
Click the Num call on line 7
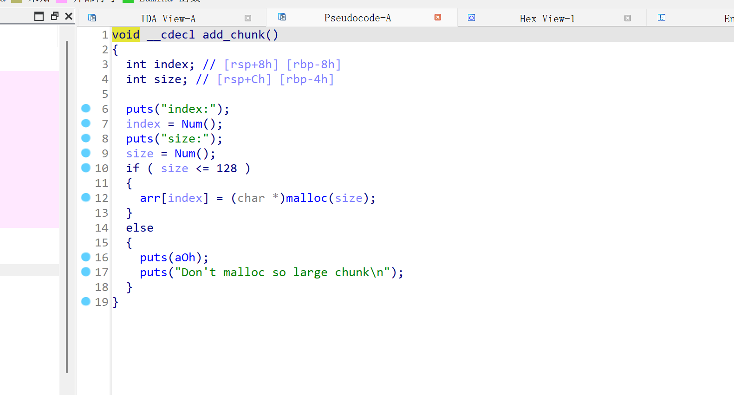tap(192, 124)
